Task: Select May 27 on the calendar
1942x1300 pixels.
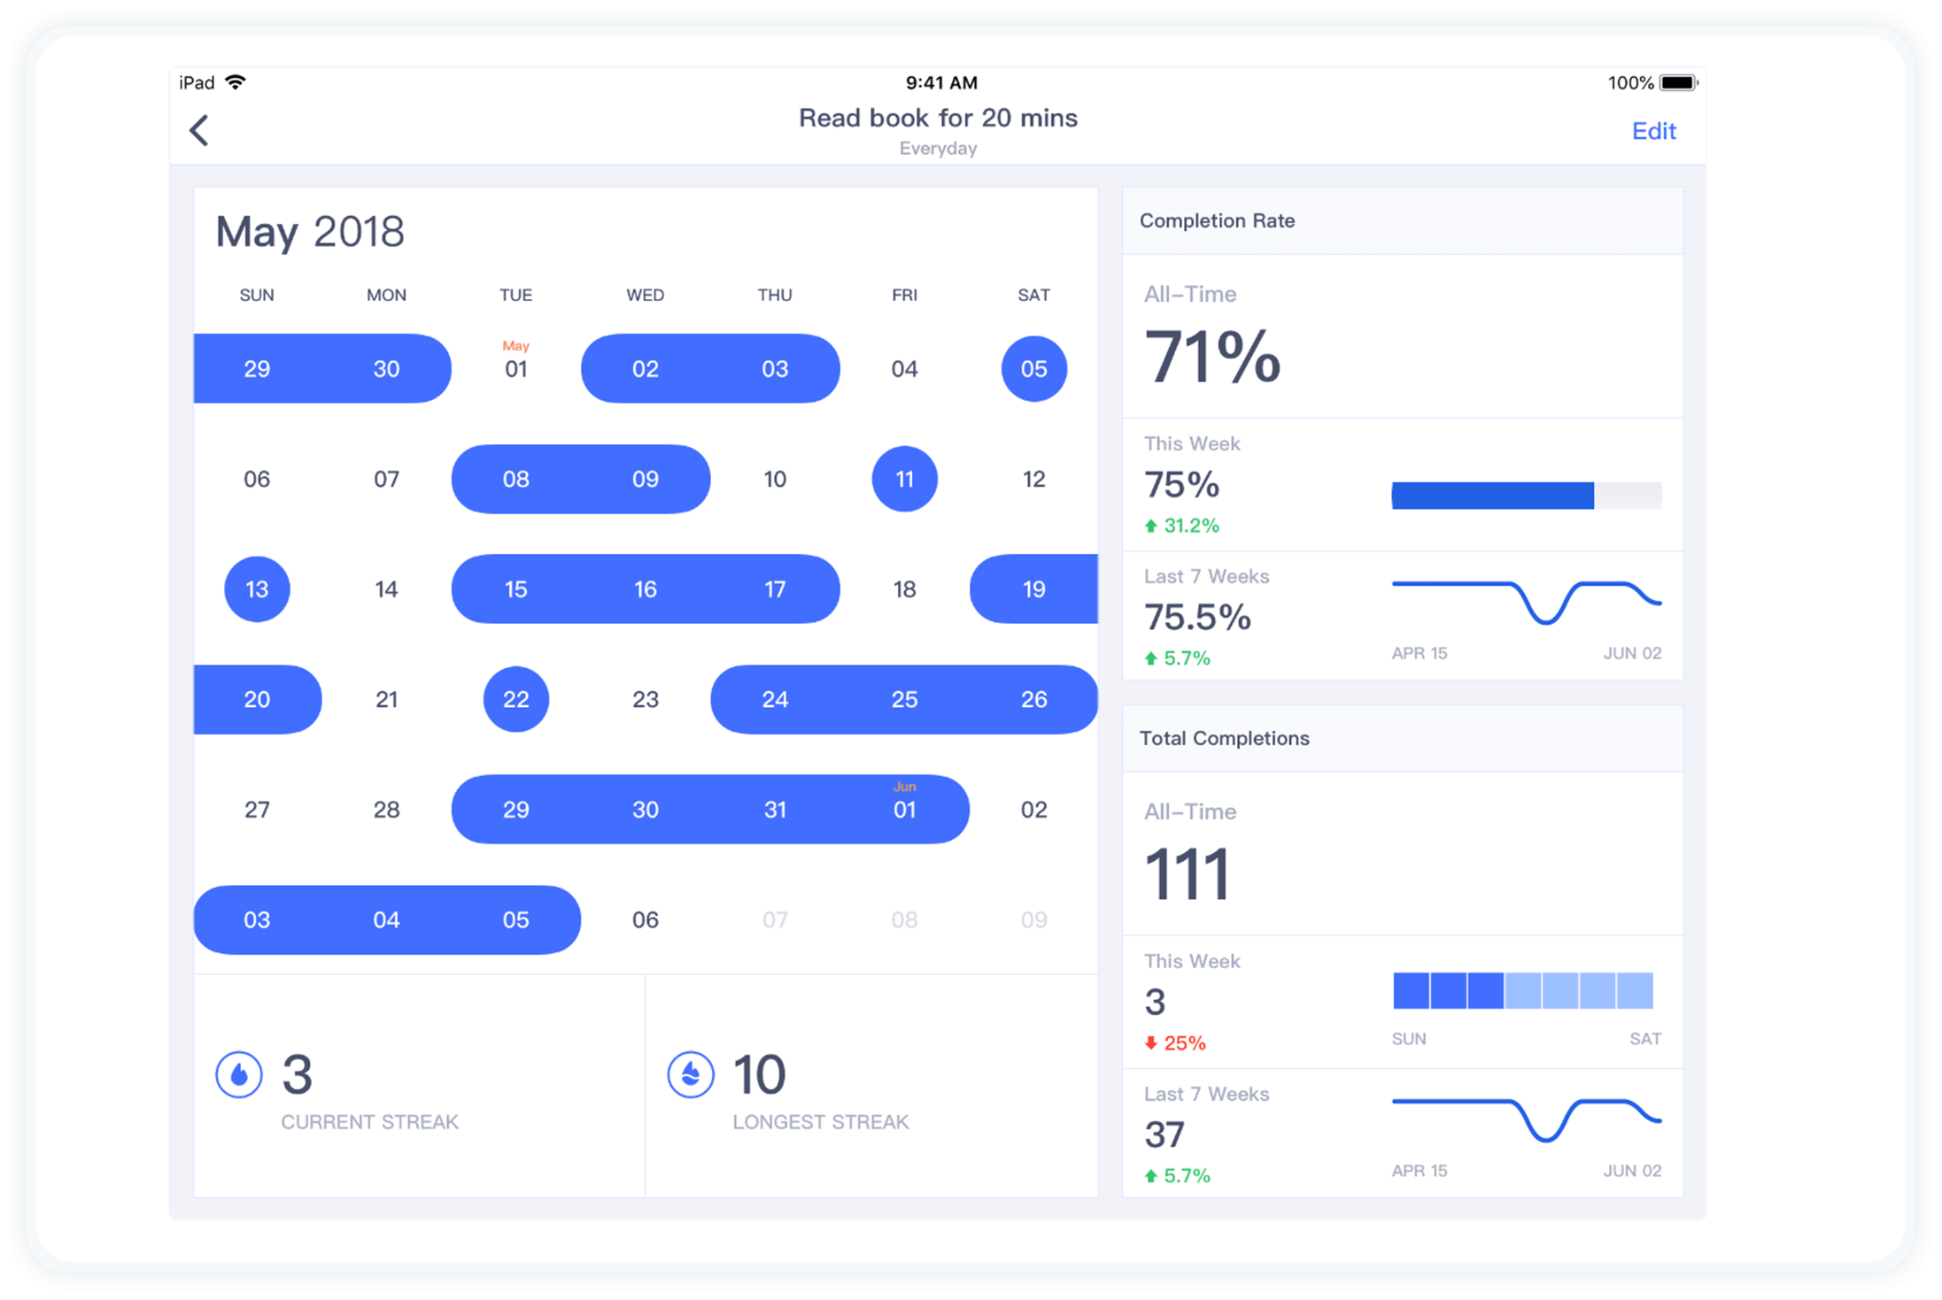Action: click(x=257, y=809)
